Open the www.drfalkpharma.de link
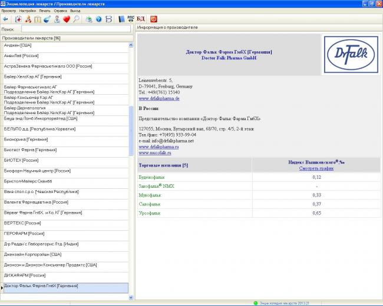Image resolution: width=383 pixels, height=306 pixels. click(159, 98)
